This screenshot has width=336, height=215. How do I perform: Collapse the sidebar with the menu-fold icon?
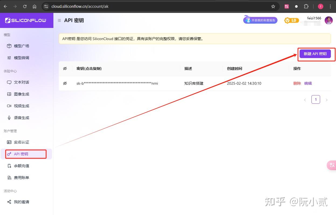pos(59,20)
